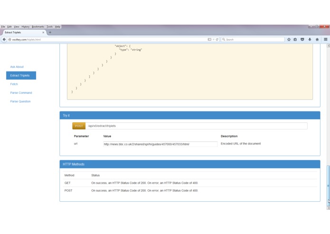330x234 pixels.
Task: Open the Parse Question sidebar link
Action: tap(20, 101)
